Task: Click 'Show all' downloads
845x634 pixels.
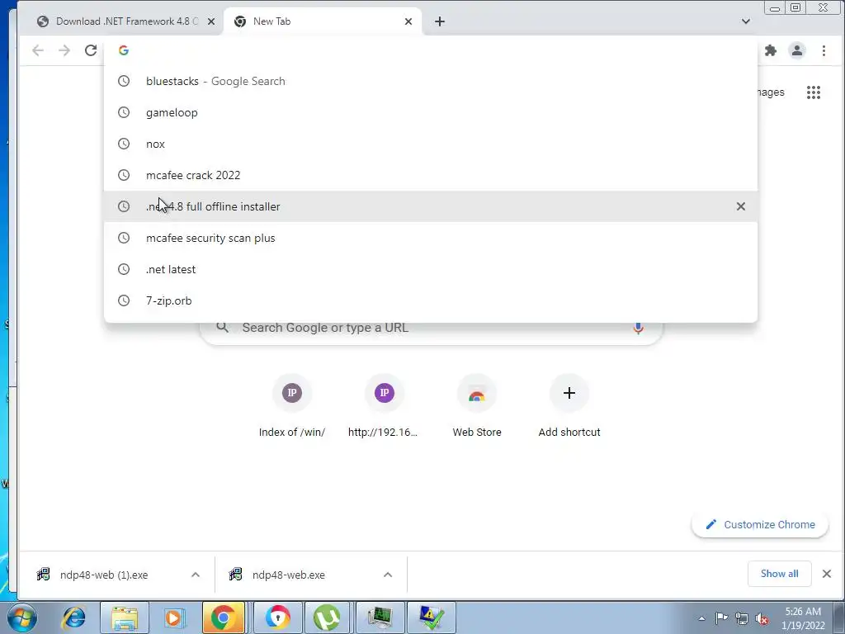Action: click(x=779, y=574)
